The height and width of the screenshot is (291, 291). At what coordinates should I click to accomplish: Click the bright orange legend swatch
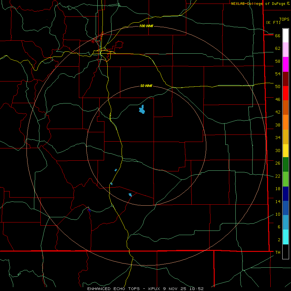click(286, 122)
